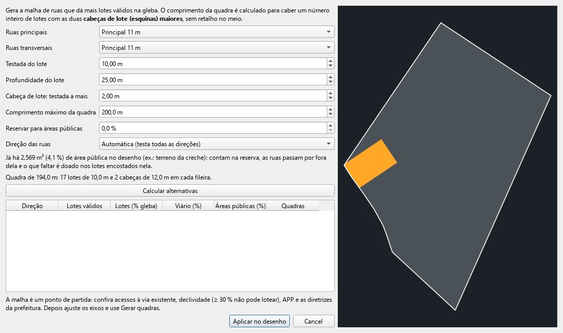Increase Comprimento máximo da quadra with up arrow
Screen dimensions: 563x333
331,109
